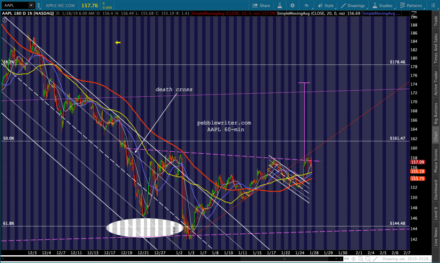Open chart settings gear icon

tap(292, 5)
